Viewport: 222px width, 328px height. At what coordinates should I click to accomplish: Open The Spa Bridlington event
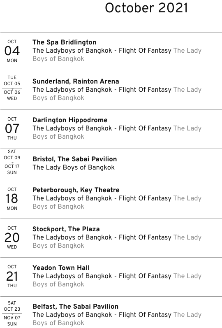tap(65, 42)
